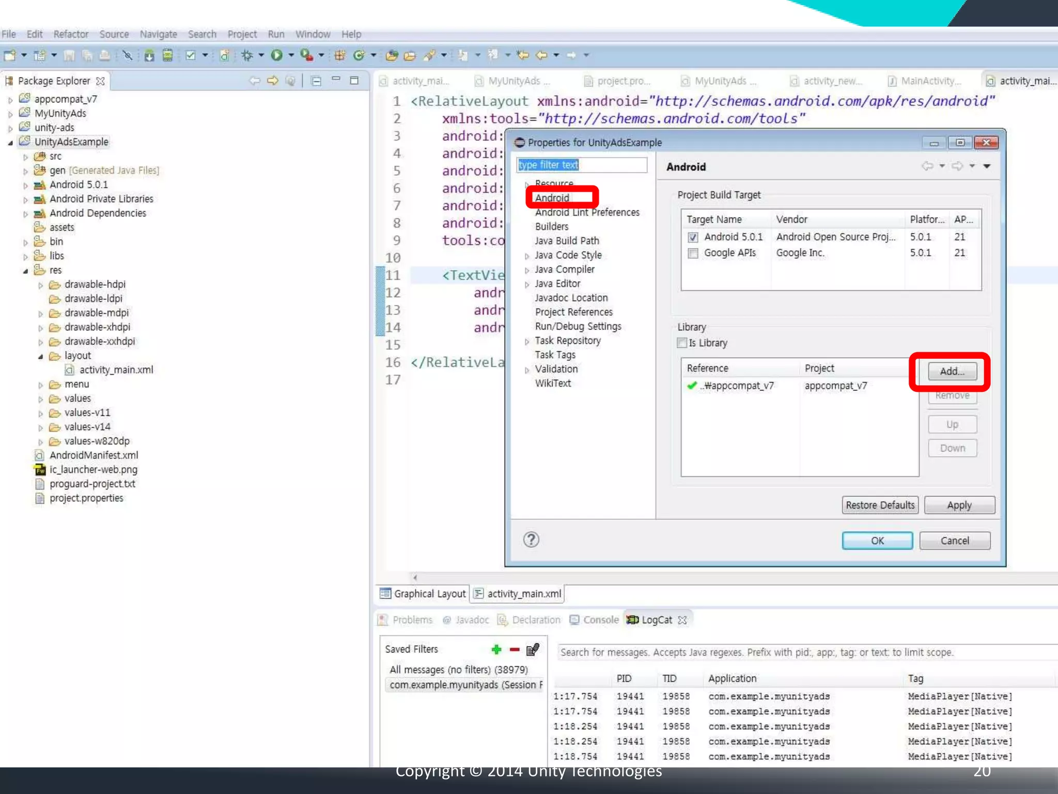The width and height of the screenshot is (1058, 794).
Task: Check the Google APIs build target
Action: (693, 253)
